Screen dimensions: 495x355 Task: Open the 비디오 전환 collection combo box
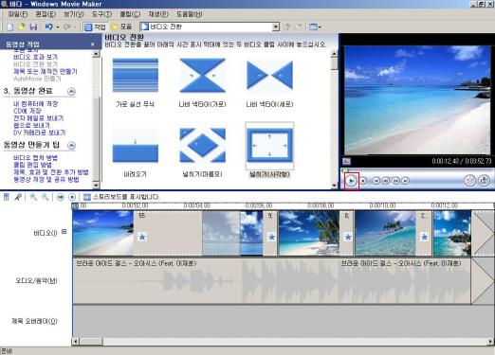click(x=210, y=27)
